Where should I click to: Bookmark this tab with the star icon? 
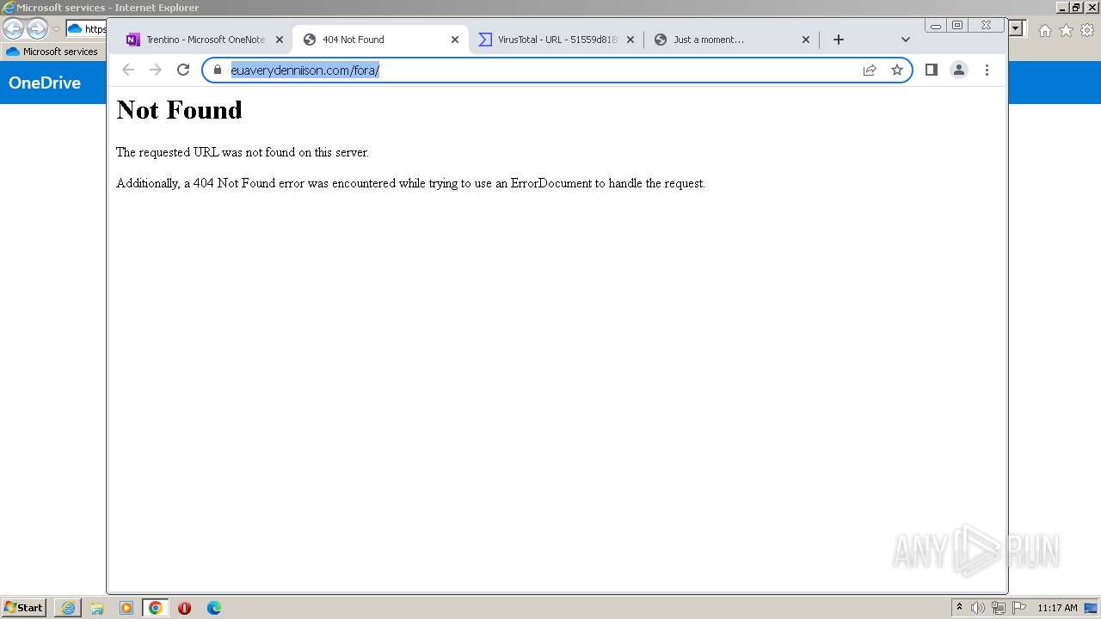(897, 70)
